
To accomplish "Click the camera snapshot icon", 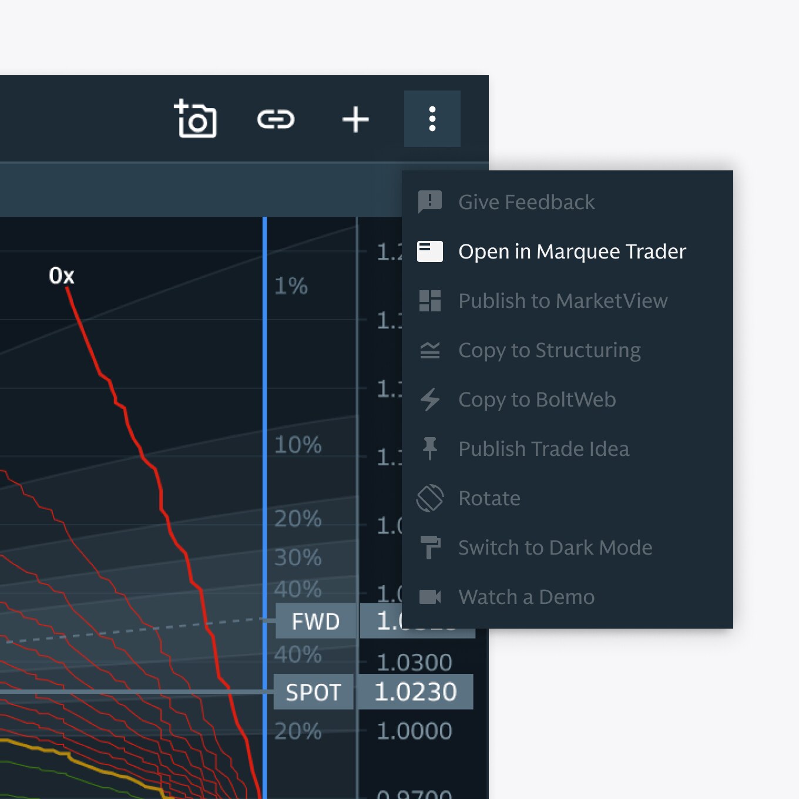I will point(196,119).
